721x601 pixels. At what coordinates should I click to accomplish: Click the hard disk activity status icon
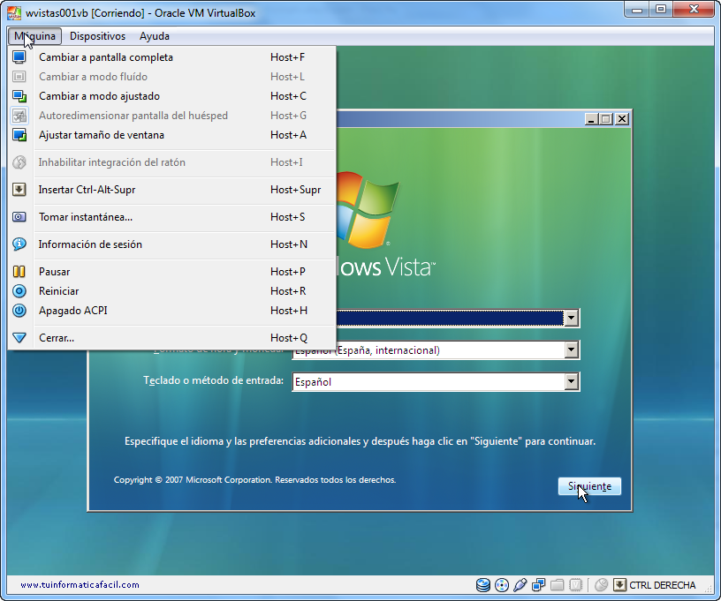(x=482, y=585)
